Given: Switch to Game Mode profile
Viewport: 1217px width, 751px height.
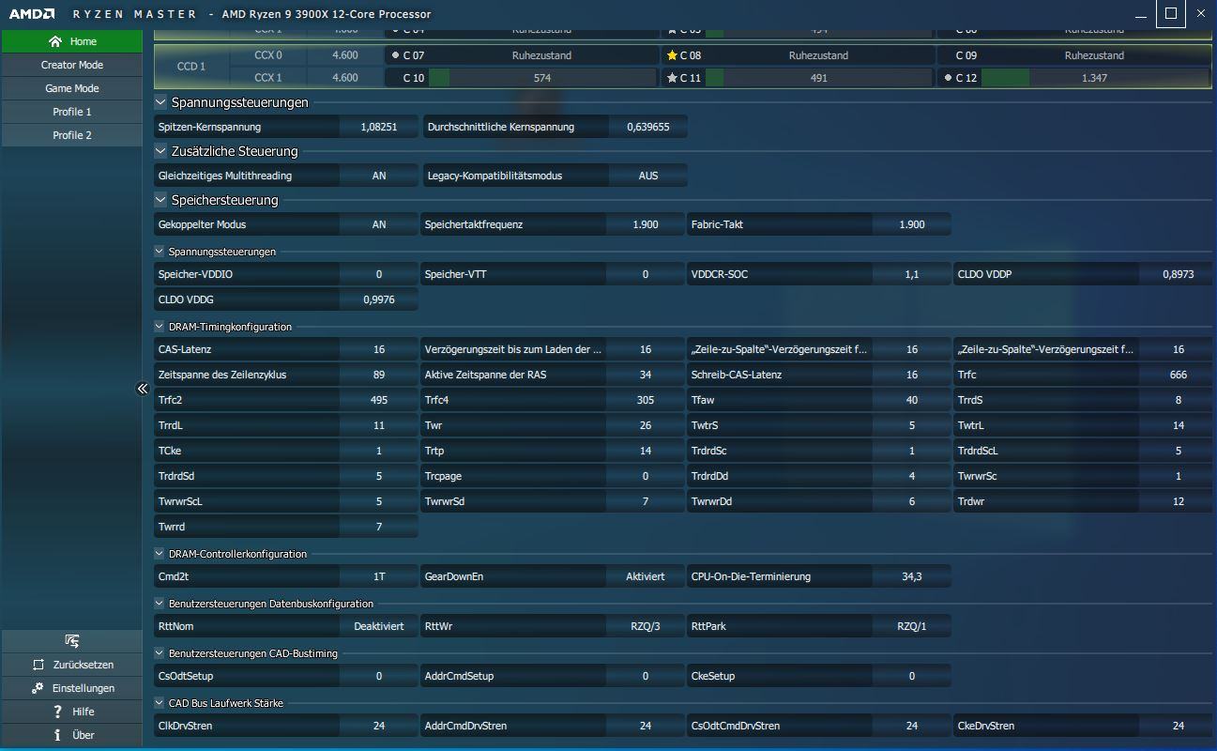Looking at the screenshot, I should [72, 88].
